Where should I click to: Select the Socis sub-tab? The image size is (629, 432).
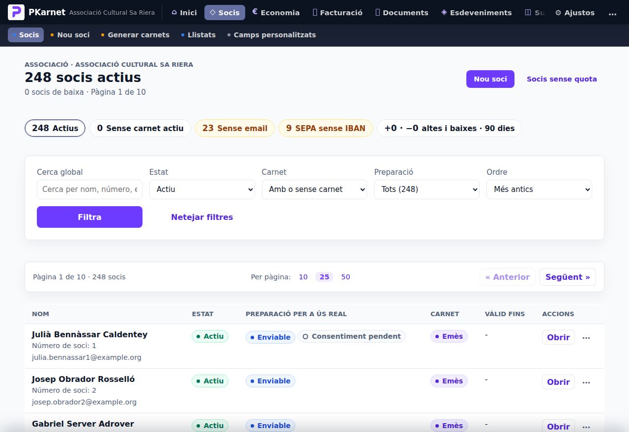pos(26,35)
